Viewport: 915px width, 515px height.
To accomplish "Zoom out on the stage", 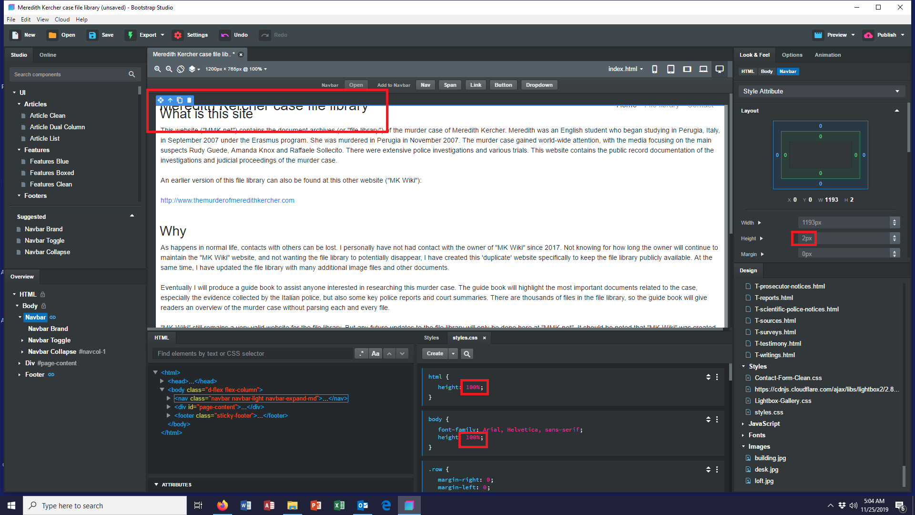I will (x=169, y=69).
